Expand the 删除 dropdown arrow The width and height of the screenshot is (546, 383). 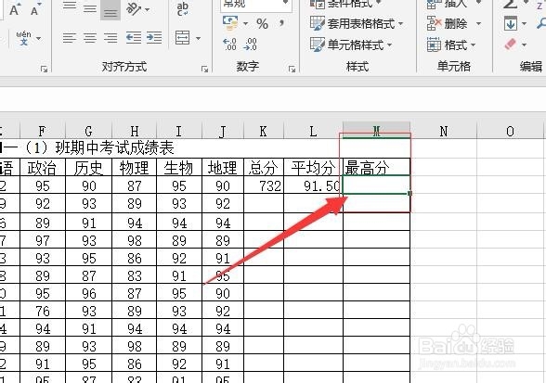click(479, 24)
